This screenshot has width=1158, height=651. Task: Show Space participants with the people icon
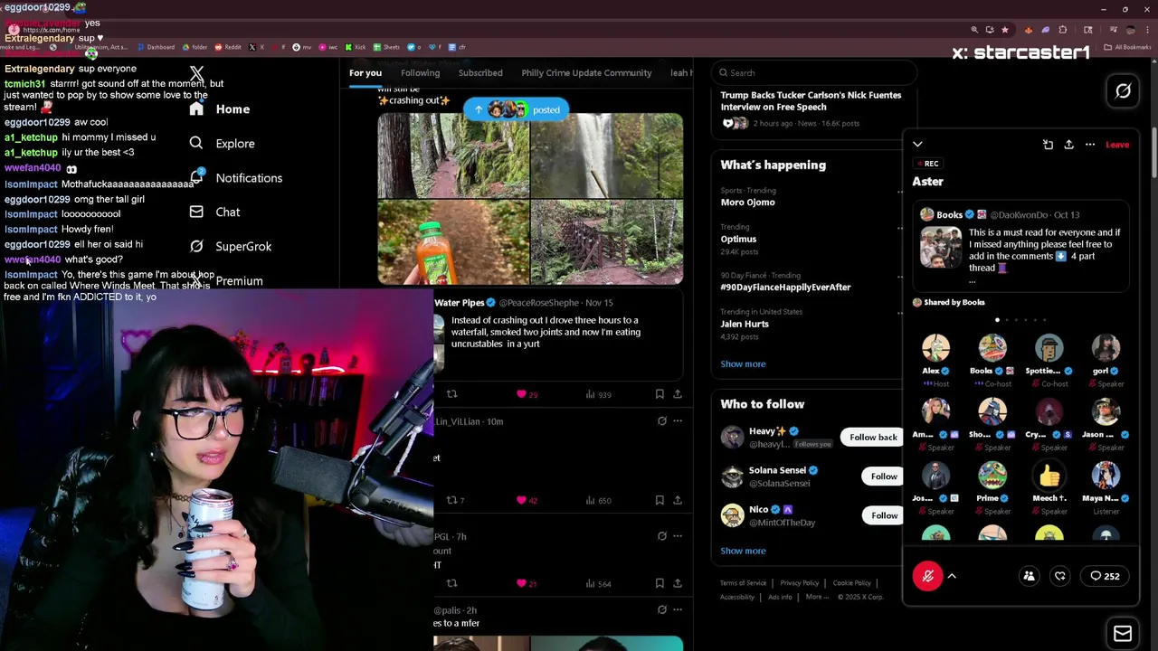[x=1029, y=576]
